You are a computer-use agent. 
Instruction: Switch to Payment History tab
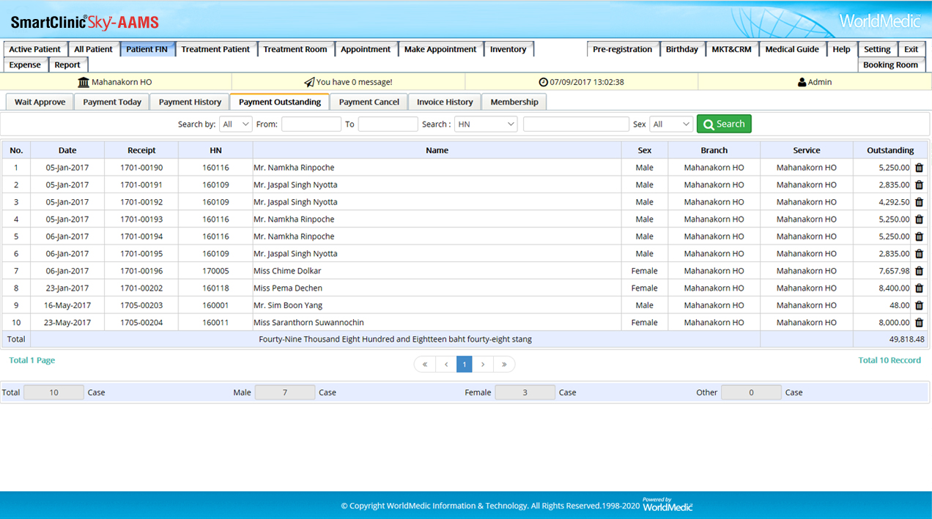pyautogui.click(x=190, y=102)
